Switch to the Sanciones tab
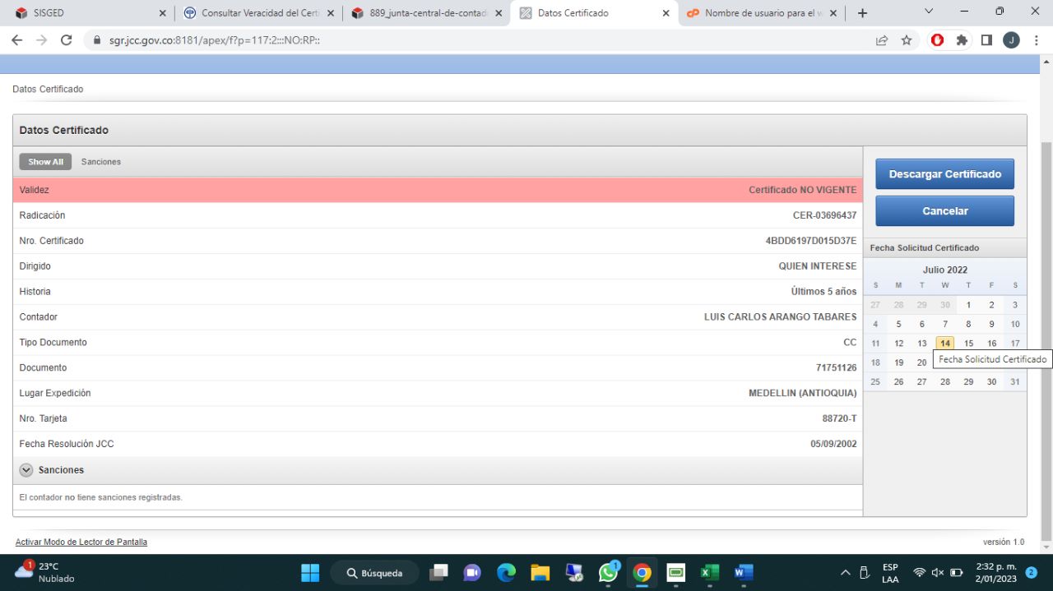Screen dimensions: 1053x591 coord(101,162)
